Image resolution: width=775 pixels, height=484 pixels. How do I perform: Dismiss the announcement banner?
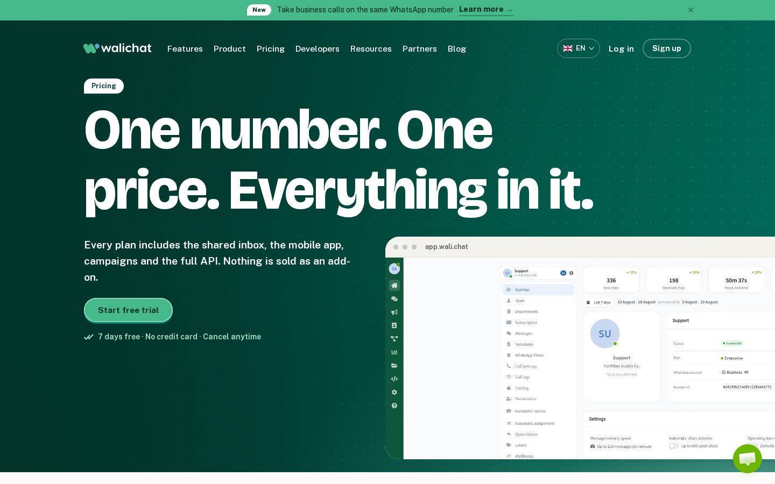pos(691,10)
